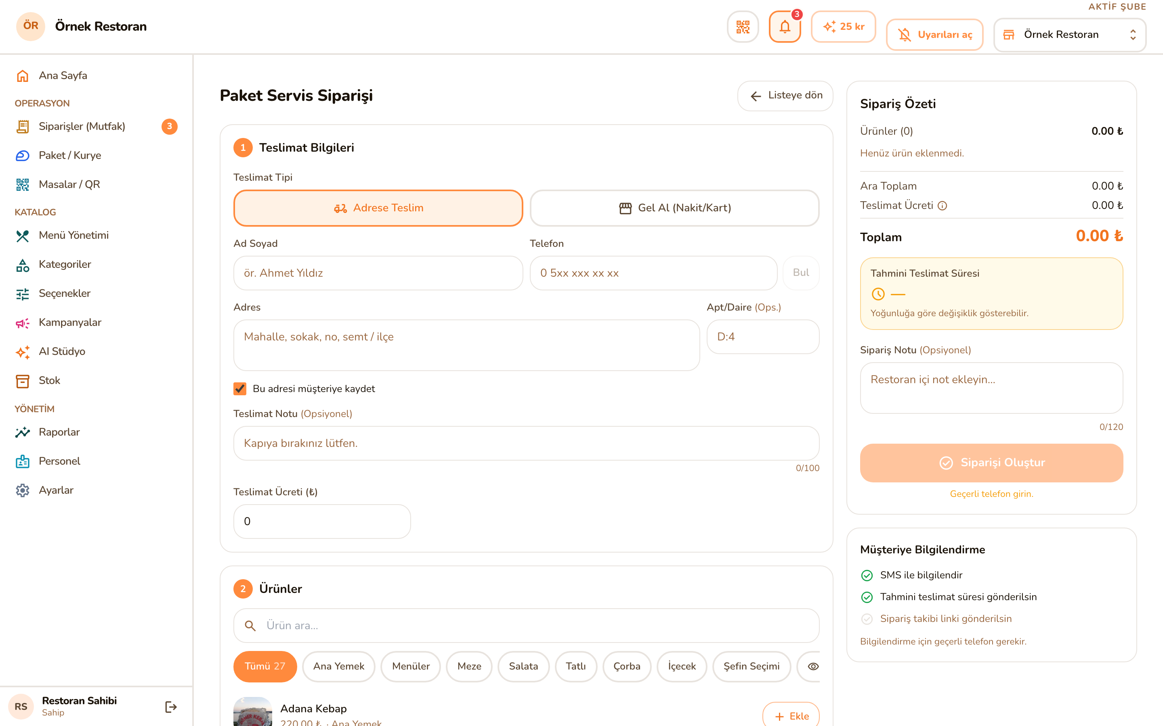Click the Ad Soyad input field
The height and width of the screenshot is (726, 1163).
coord(378,273)
